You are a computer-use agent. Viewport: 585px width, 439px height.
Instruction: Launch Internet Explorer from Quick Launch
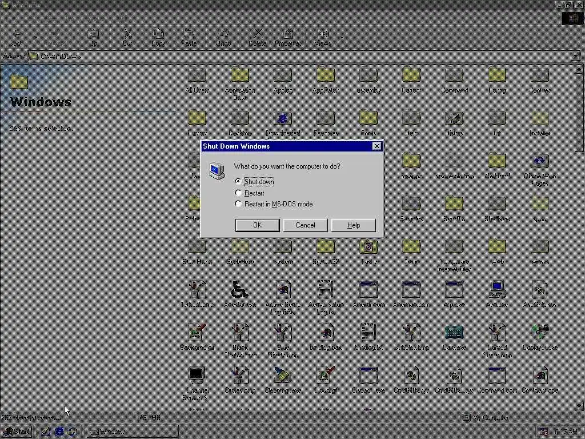pos(59,432)
